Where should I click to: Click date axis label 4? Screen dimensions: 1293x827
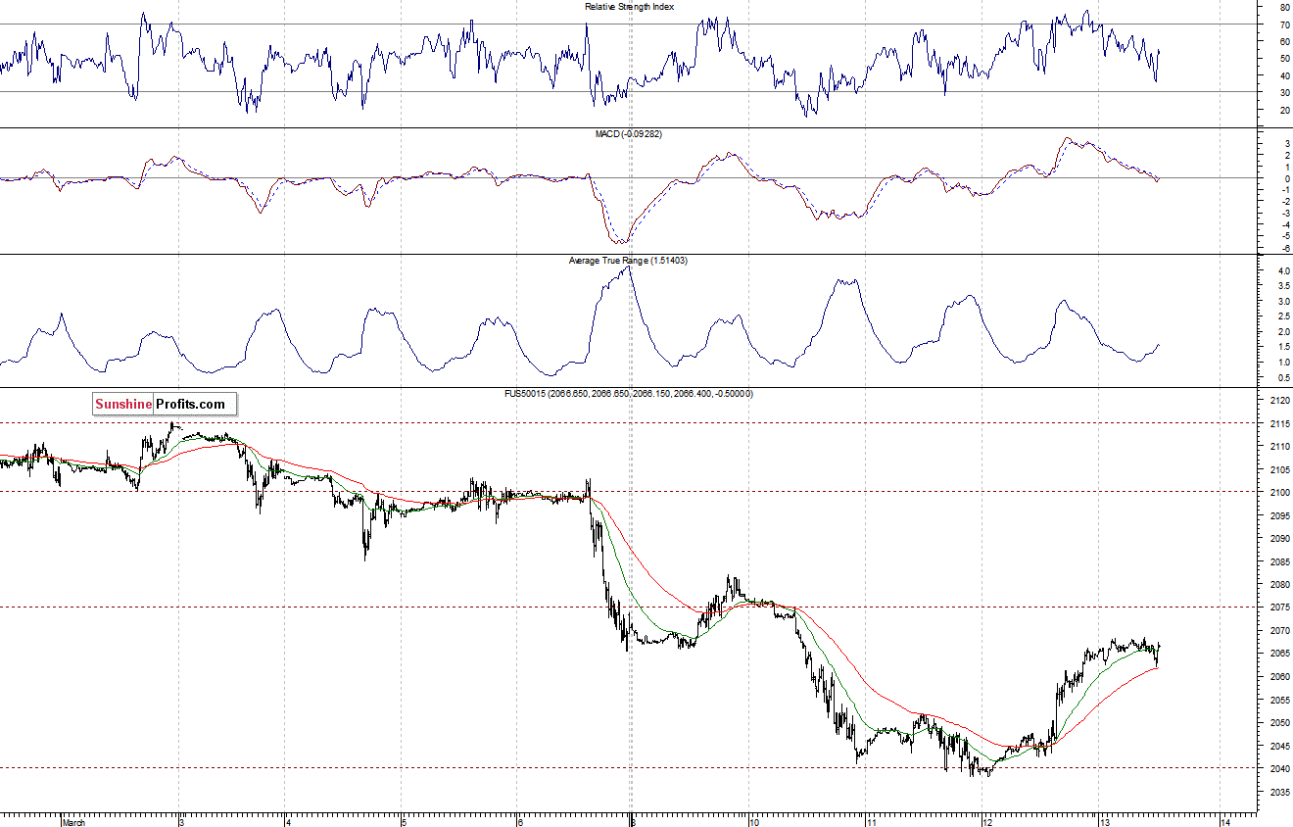point(287,822)
